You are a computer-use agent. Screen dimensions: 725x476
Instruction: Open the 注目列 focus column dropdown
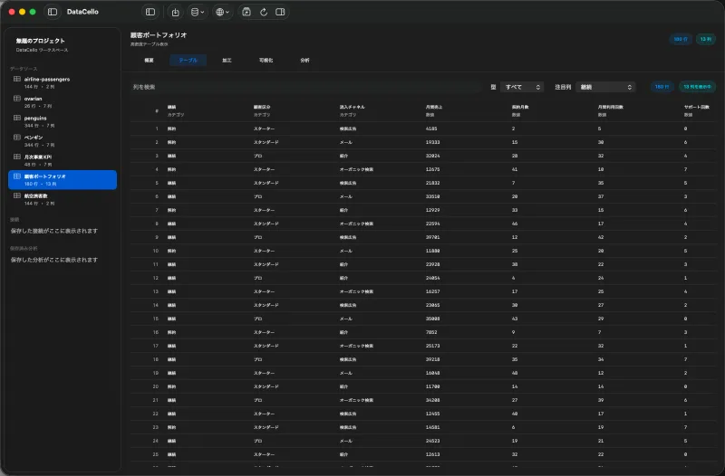point(605,87)
